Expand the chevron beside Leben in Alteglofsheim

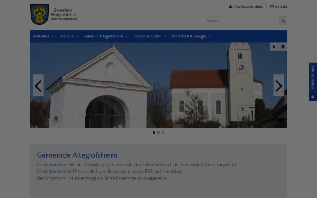click(126, 36)
